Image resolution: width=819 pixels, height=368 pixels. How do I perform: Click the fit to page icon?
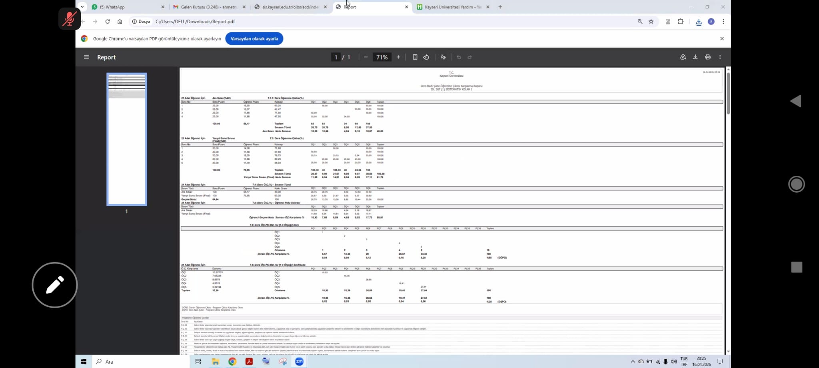tap(415, 57)
